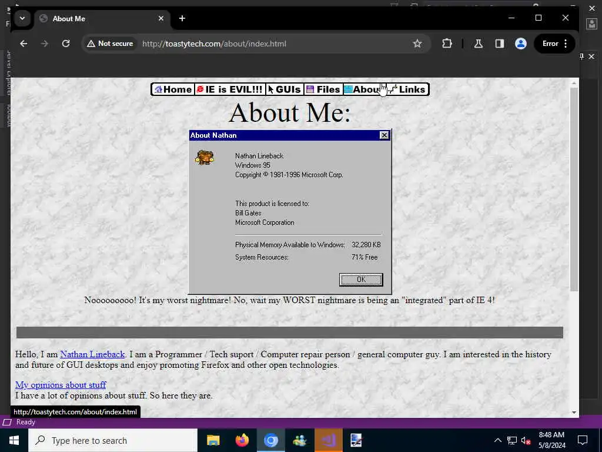This screenshot has height=452, width=602.
Task: Toggle the browser side panel
Action: [x=500, y=44]
